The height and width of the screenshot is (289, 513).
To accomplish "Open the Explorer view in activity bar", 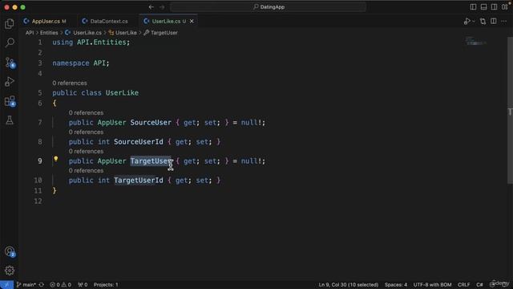I will point(10,23).
